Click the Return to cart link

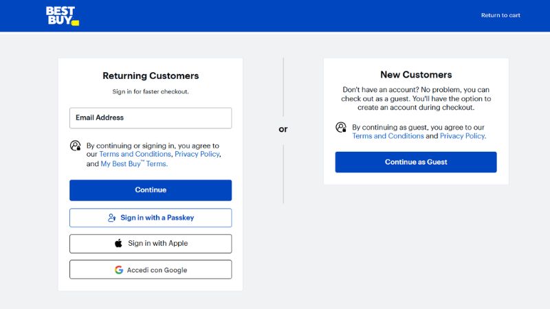coord(500,15)
